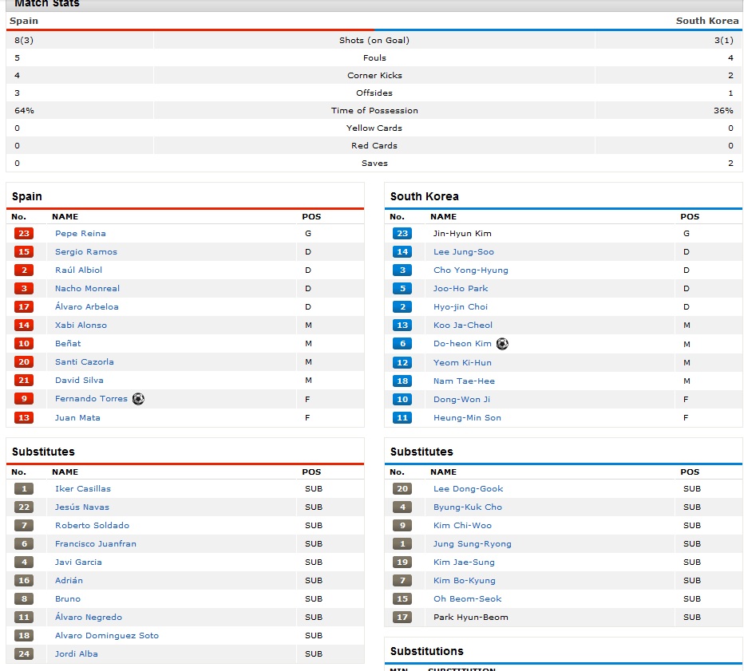
Task: Open Jordi Alba's substitute link
Action: click(x=77, y=654)
